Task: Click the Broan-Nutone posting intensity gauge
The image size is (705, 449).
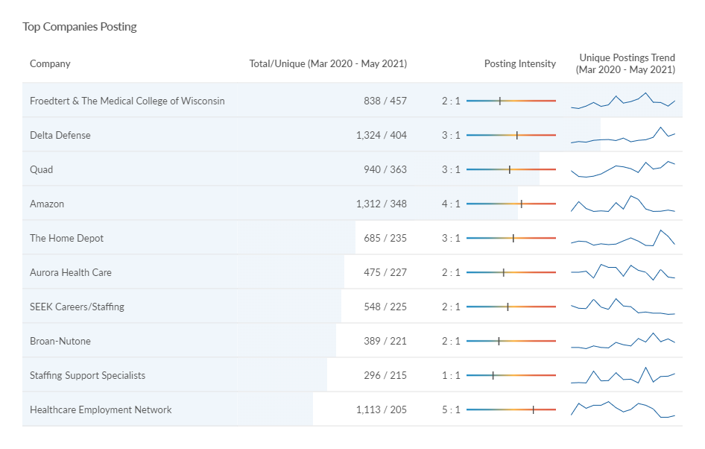Action: [511, 341]
